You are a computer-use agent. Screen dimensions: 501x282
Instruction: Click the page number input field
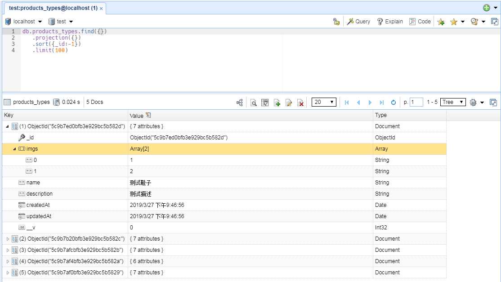click(x=416, y=102)
